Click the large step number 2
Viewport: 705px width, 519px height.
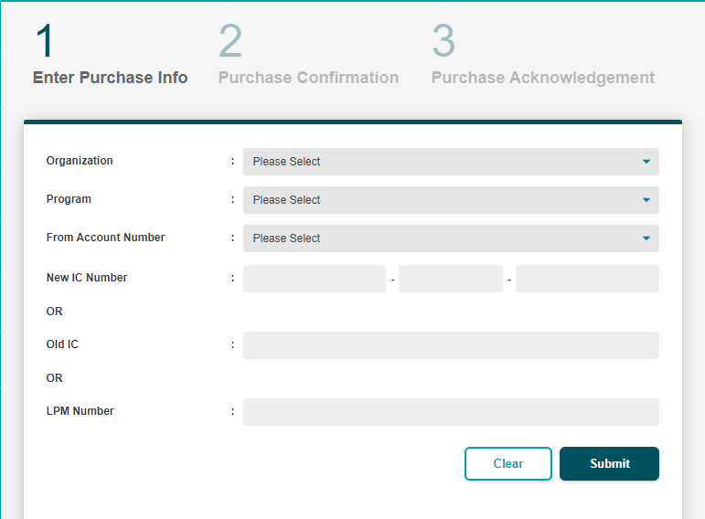[x=230, y=41]
